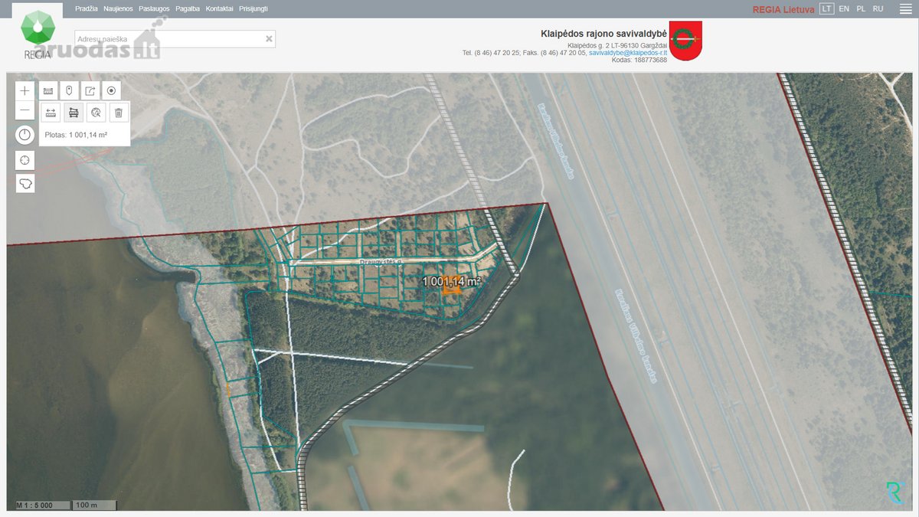Switch language to RU
This screenshot has height=517, width=919.
click(878, 8)
